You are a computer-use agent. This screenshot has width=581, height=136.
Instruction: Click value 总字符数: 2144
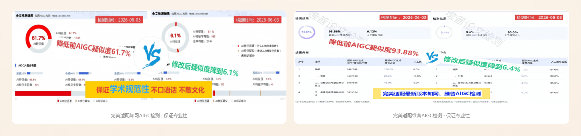click(203, 41)
